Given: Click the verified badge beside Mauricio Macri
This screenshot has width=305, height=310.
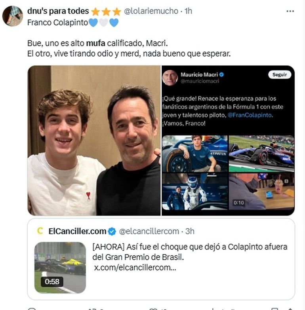Looking at the screenshot, I should [x=222, y=74].
